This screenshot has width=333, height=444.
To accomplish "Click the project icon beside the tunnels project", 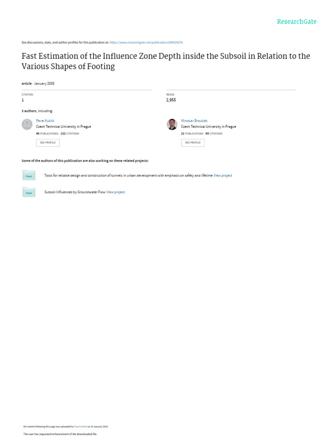I will click(x=29, y=175).
